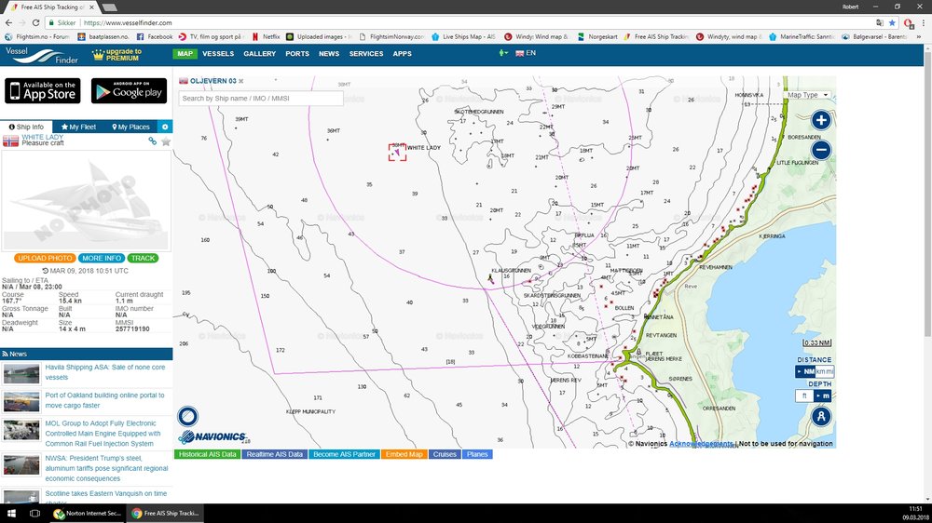Open Netflix bookmark
The height and width of the screenshot is (523, 932).
point(266,37)
